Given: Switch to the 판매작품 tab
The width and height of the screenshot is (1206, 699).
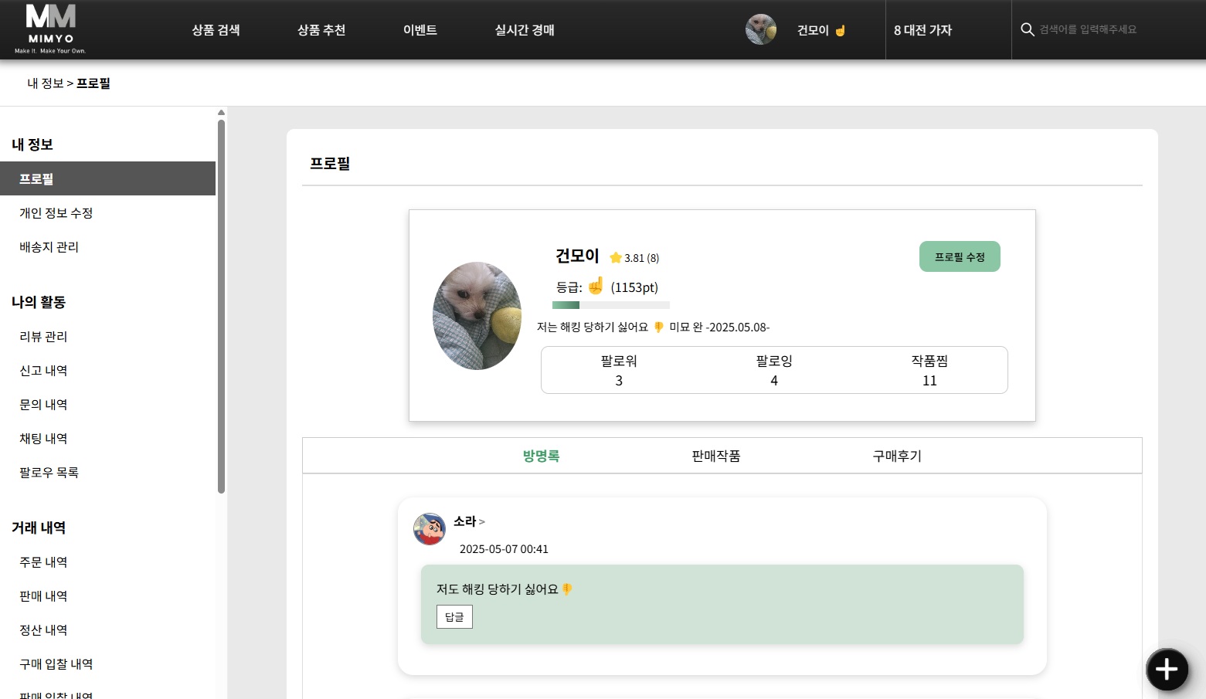Looking at the screenshot, I should [x=716, y=456].
